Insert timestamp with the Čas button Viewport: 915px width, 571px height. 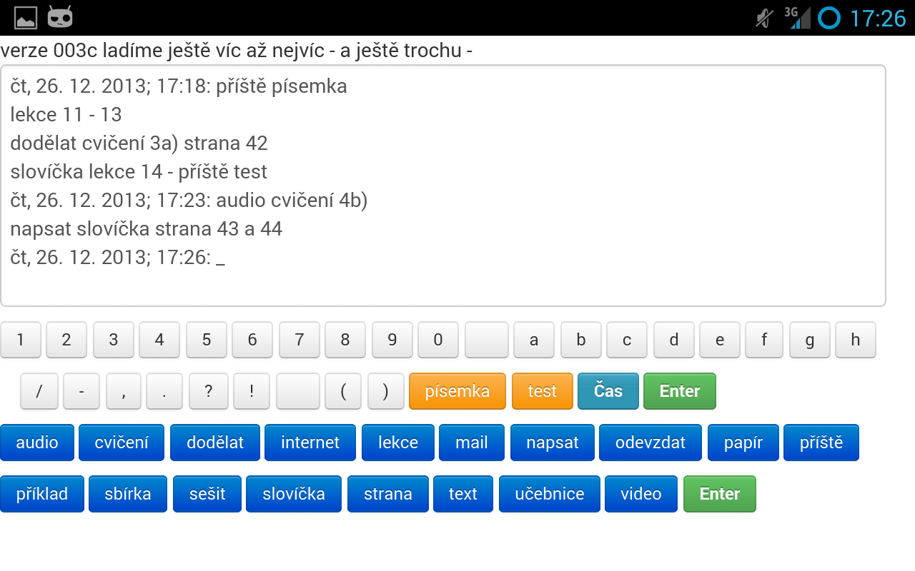(608, 391)
